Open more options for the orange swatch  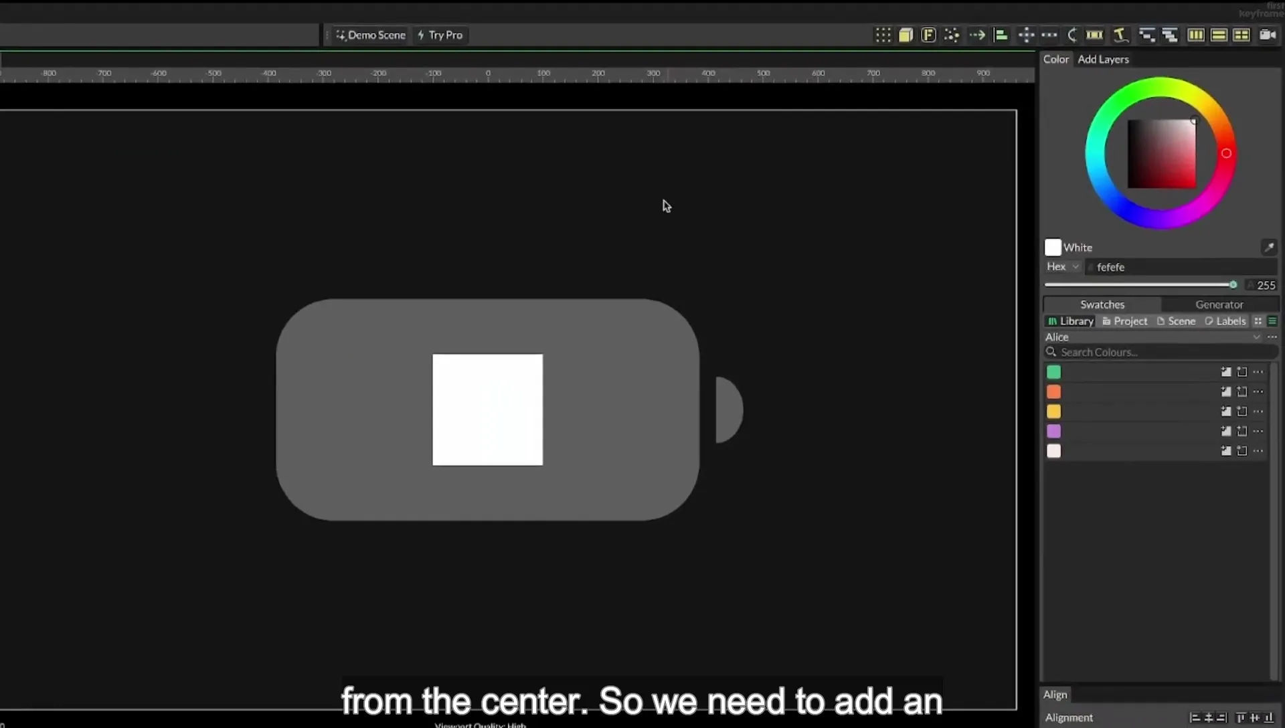(x=1258, y=392)
